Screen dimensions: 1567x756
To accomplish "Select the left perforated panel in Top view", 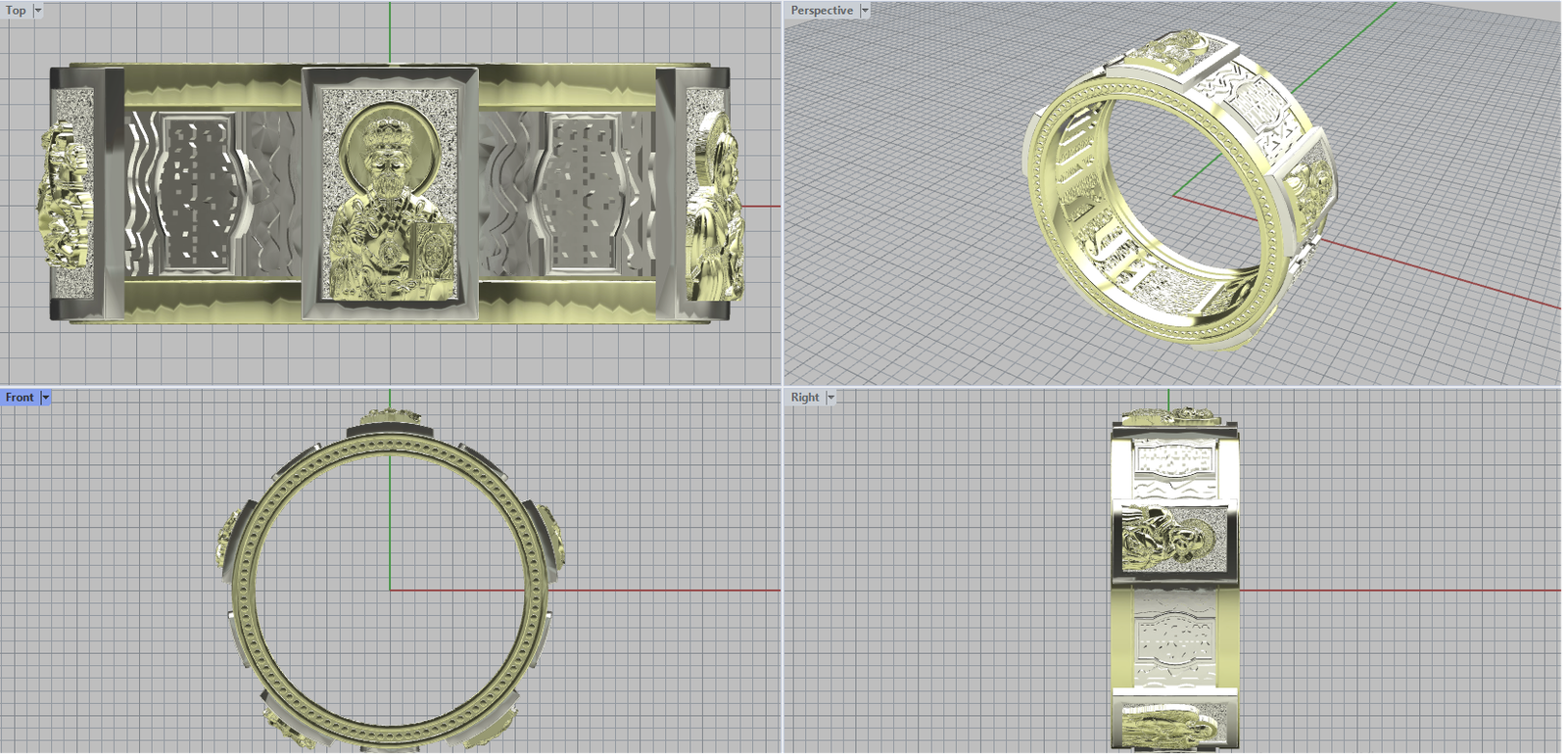I will (199, 193).
